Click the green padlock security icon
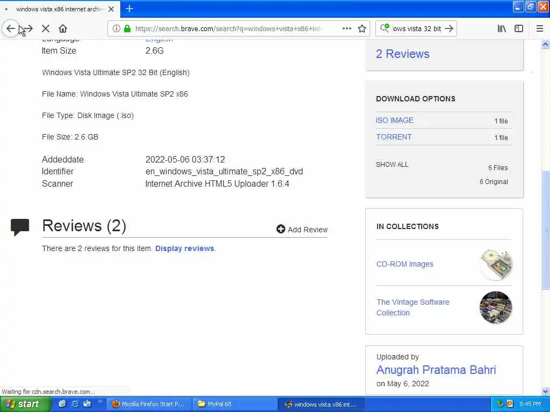 (127, 29)
